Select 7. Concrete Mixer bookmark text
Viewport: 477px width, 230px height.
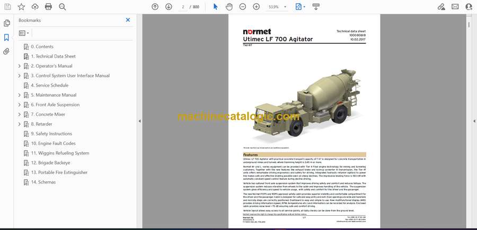48,114
